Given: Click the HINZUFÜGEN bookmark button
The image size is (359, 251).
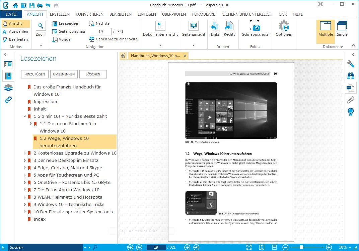Looking at the screenshot, I should pyautogui.click(x=35, y=74).
